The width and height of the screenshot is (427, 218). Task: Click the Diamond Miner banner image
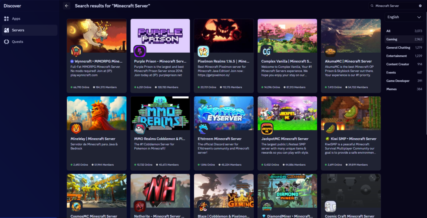click(x=287, y=191)
